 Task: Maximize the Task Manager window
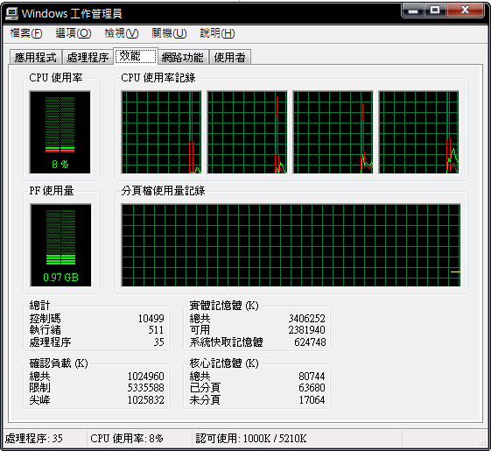(x=435, y=11)
